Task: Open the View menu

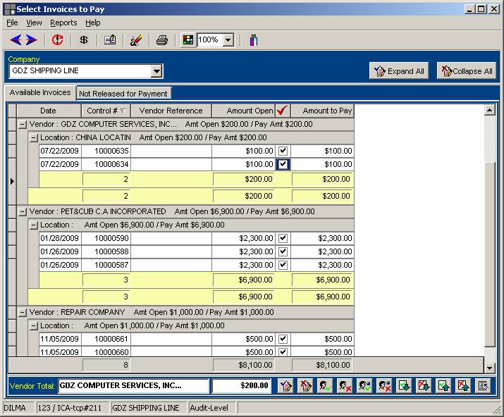Action: tap(34, 23)
